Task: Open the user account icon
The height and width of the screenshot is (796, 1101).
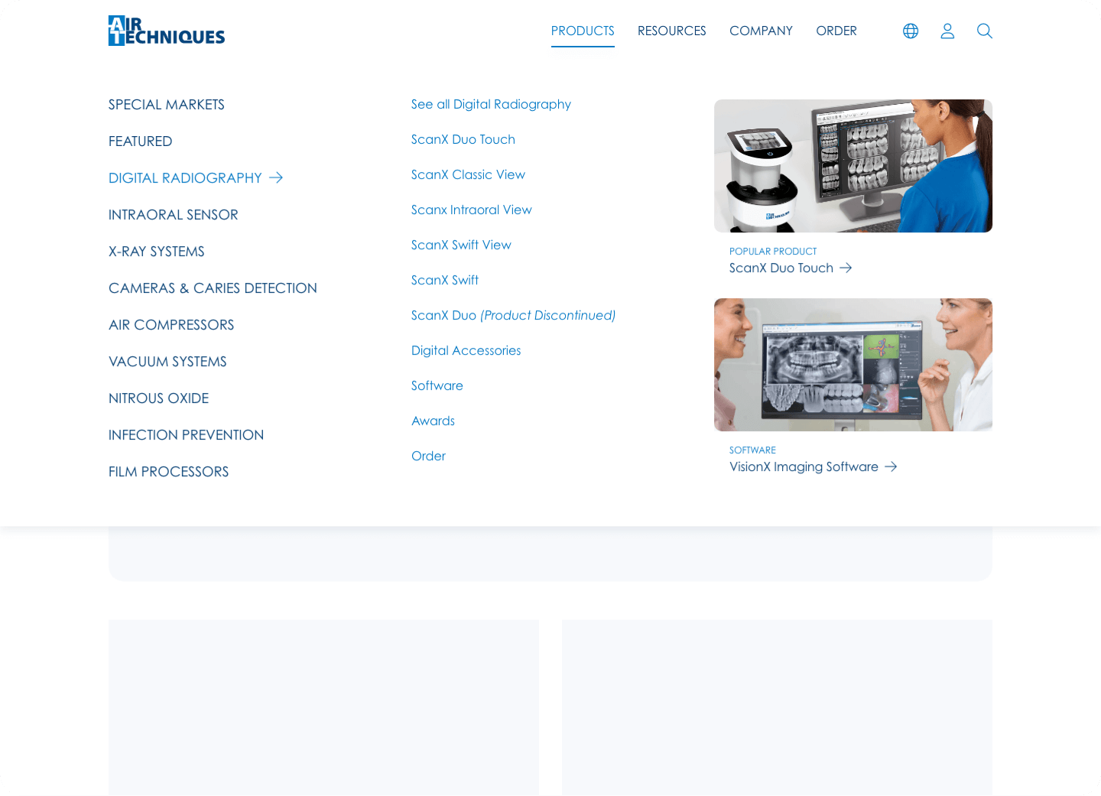Action: click(947, 31)
